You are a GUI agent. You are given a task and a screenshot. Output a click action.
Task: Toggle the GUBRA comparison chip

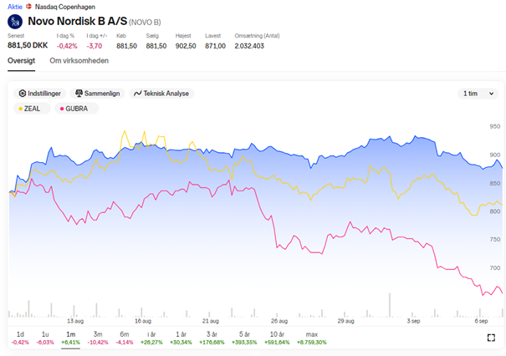click(x=77, y=109)
